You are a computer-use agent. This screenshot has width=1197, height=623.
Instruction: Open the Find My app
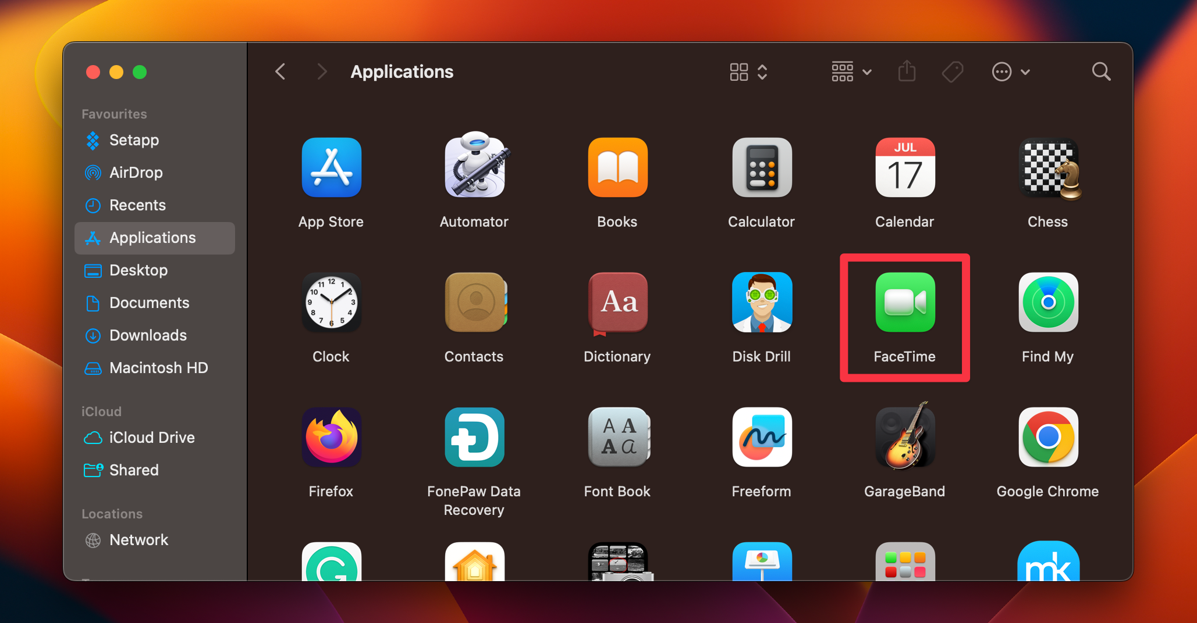[x=1047, y=302]
